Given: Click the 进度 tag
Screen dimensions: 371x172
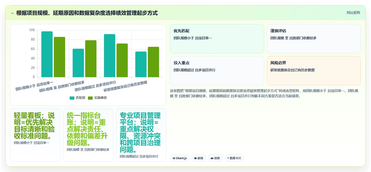Looking at the screenshot, I should 215,158.
